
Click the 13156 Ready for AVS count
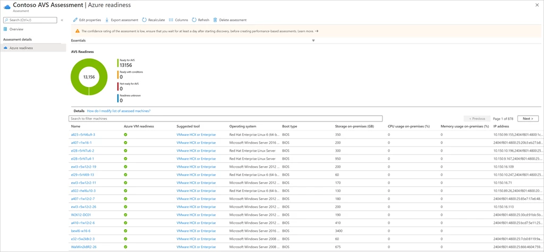click(126, 65)
